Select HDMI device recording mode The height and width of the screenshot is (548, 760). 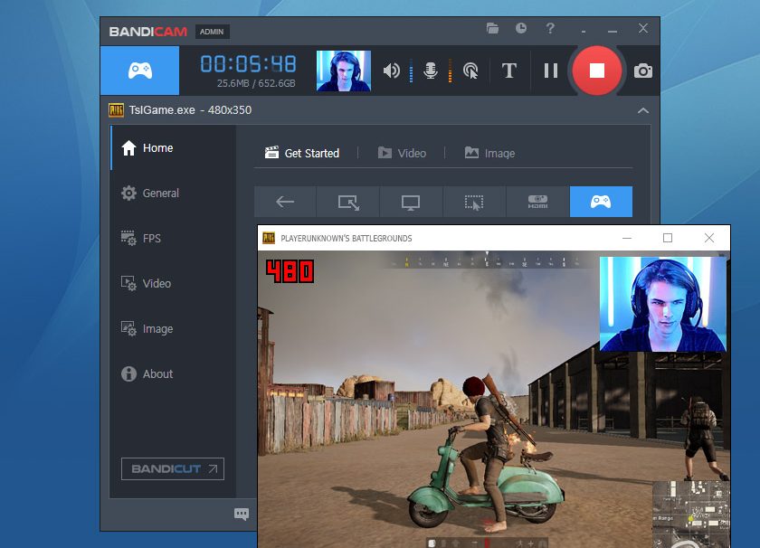coord(537,202)
